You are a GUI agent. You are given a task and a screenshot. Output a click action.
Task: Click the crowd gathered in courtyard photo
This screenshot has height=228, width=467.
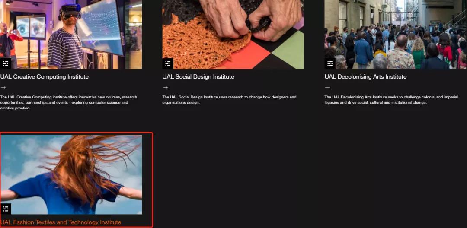pos(396,35)
